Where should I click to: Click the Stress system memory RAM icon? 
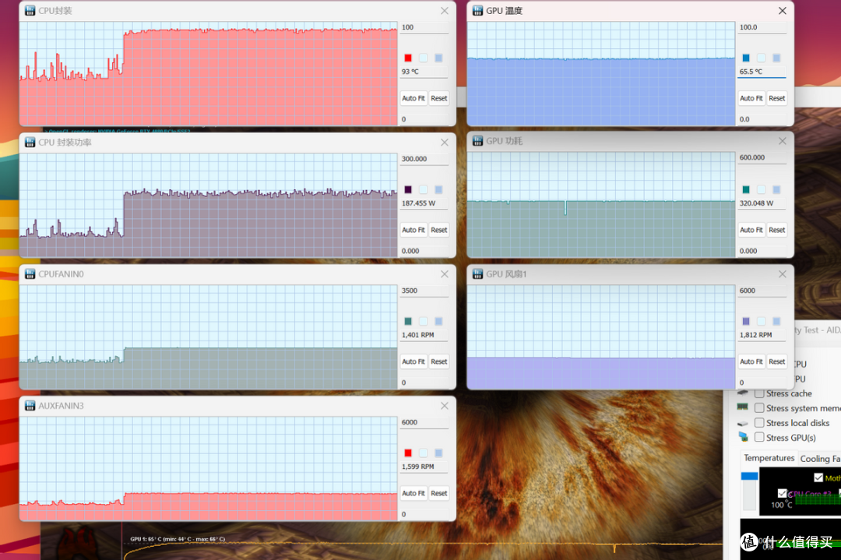743,407
